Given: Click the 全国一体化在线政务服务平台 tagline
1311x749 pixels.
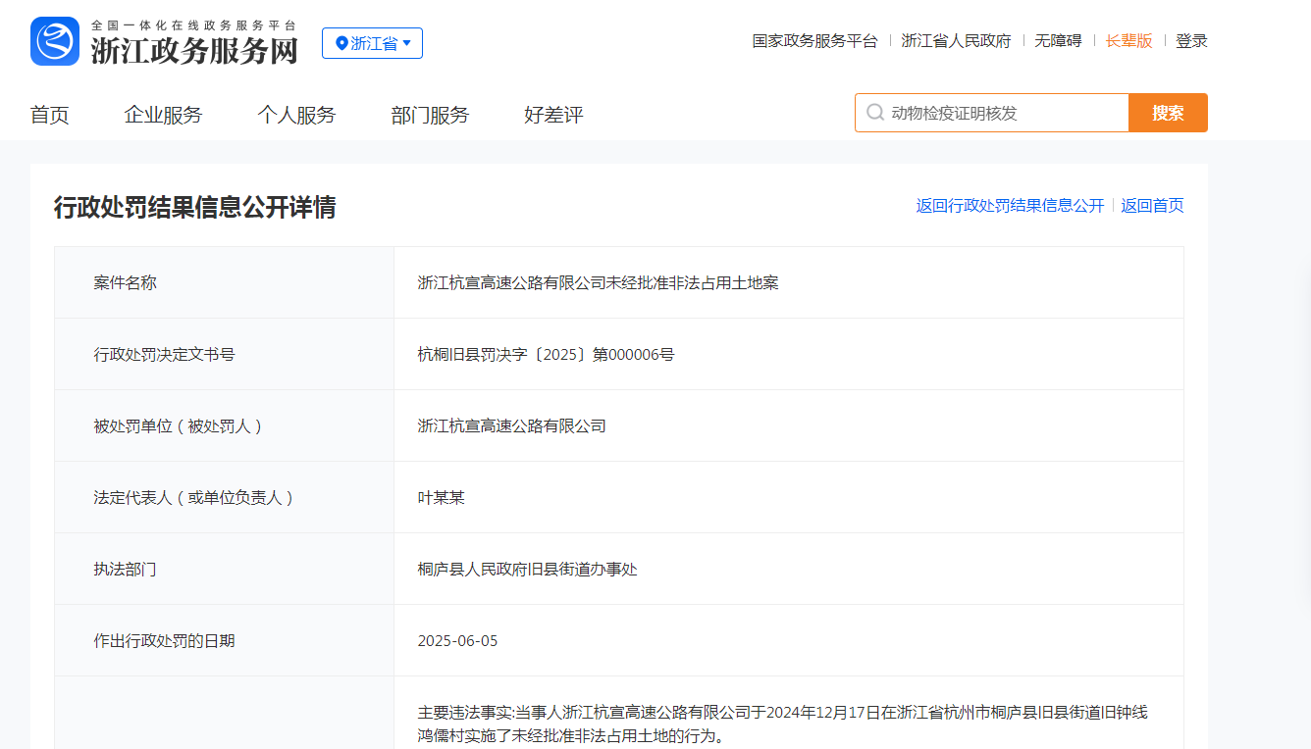Looking at the screenshot, I should pyautogui.click(x=193, y=25).
